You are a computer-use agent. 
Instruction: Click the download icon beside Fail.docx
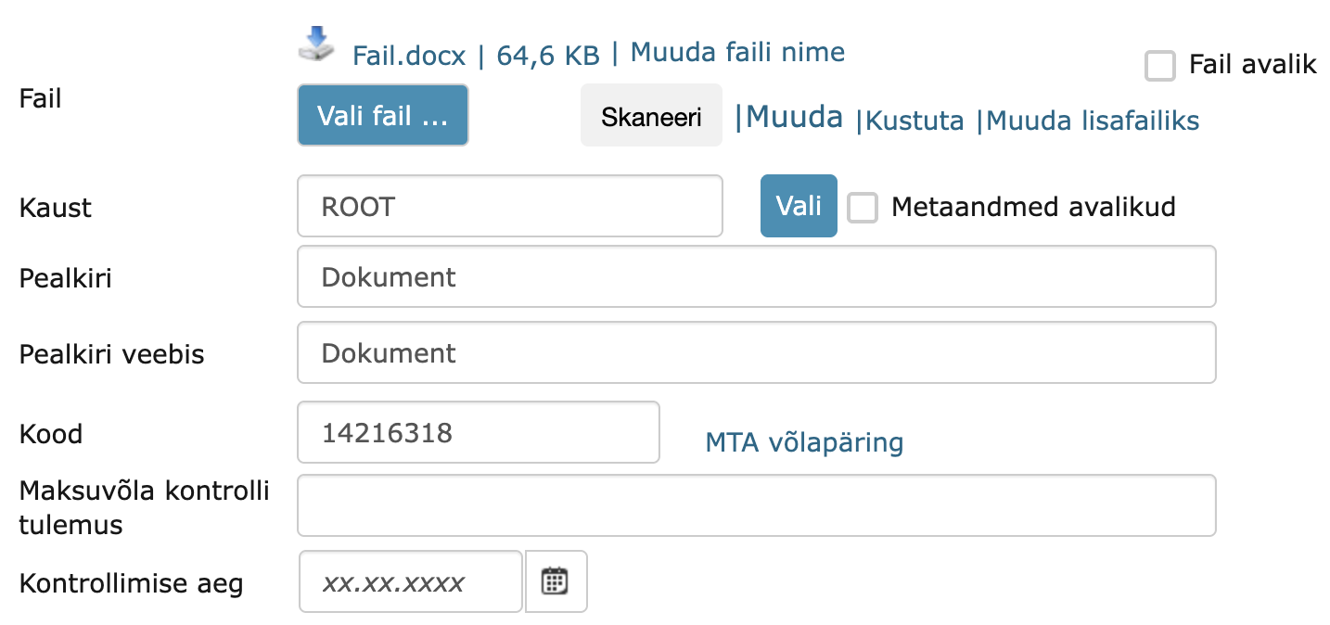coord(317,45)
